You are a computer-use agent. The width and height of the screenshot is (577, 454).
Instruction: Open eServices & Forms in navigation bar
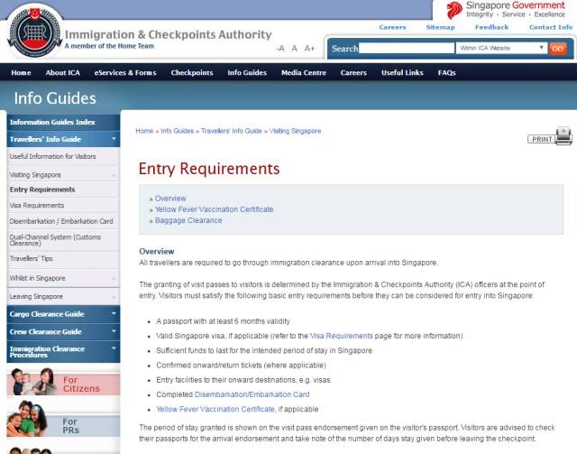125,72
